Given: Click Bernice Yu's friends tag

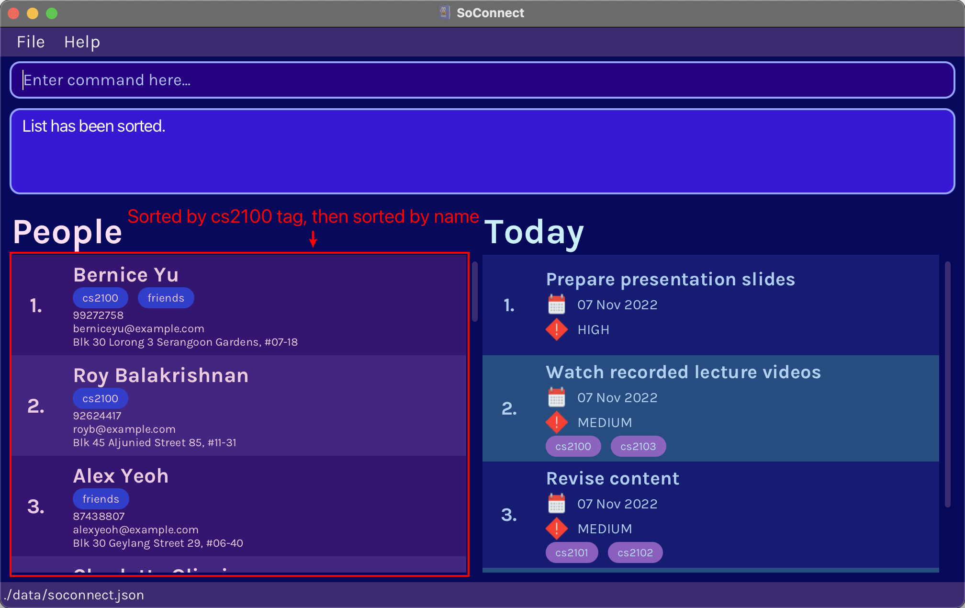Looking at the screenshot, I should click(166, 298).
